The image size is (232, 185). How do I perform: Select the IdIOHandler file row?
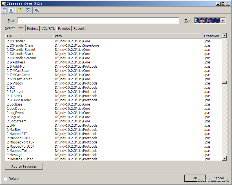click(114, 41)
